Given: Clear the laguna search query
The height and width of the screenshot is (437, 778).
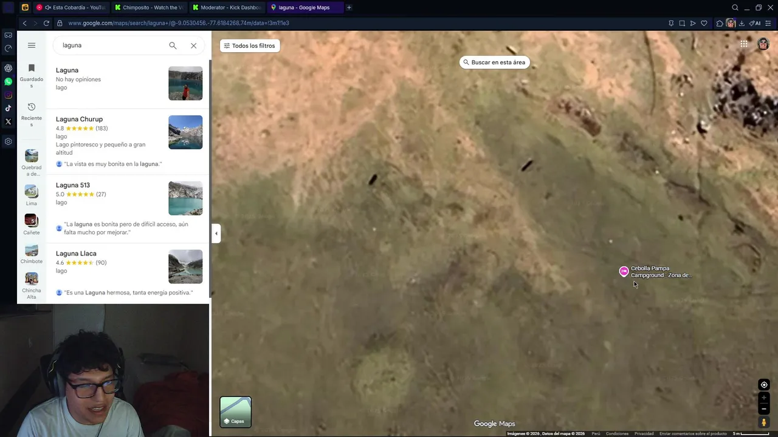Looking at the screenshot, I should click(x=193, y=46).
